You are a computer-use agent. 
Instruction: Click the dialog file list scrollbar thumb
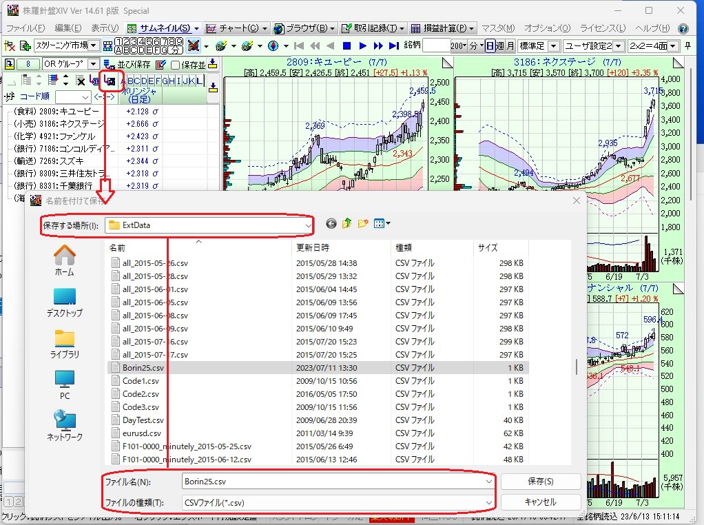tap(576, 367)
